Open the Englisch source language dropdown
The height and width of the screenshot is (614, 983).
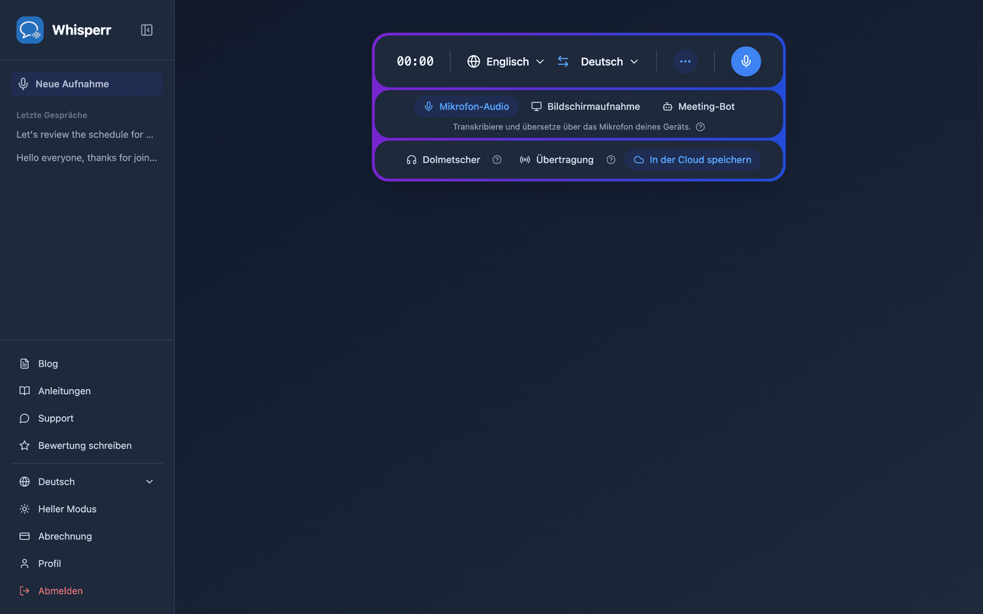tap(506, 61)
